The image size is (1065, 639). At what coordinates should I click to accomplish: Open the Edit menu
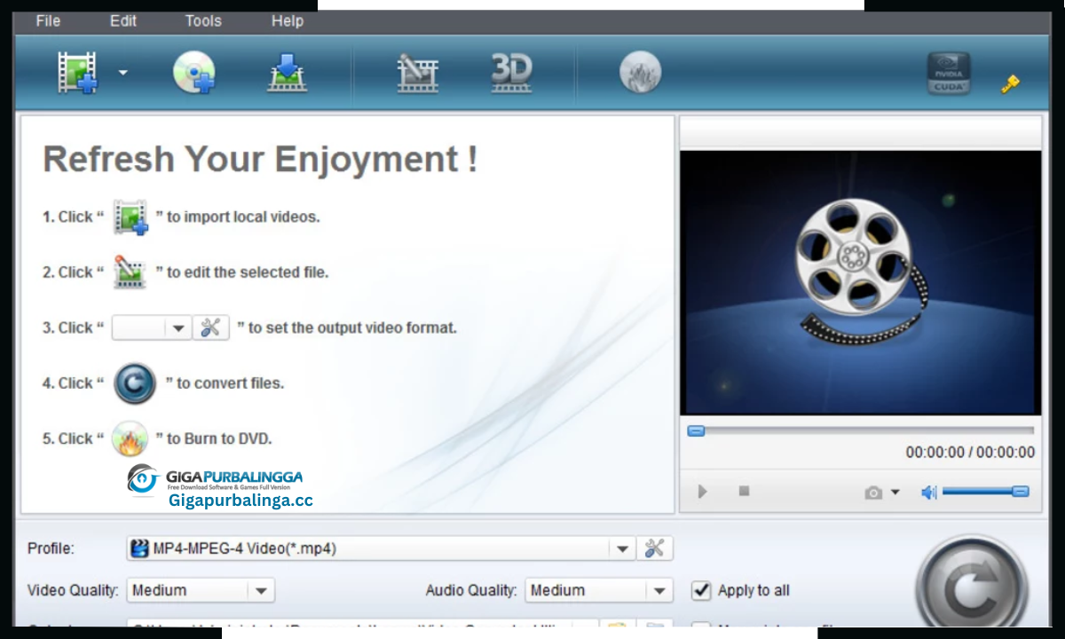(123, 21)
